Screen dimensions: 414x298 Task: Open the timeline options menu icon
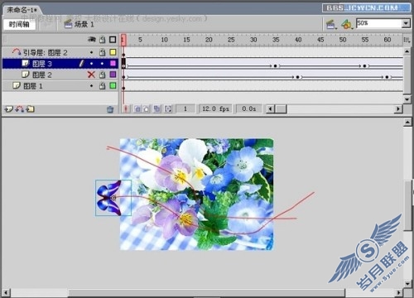(x=407, y=40)
